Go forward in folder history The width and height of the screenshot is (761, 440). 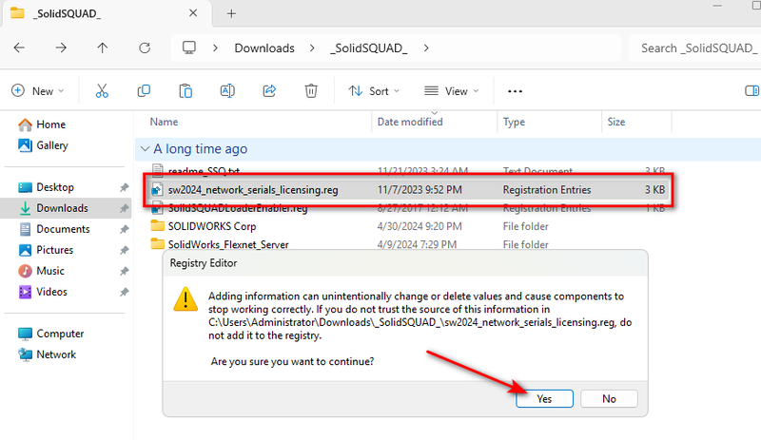point(61,48)
